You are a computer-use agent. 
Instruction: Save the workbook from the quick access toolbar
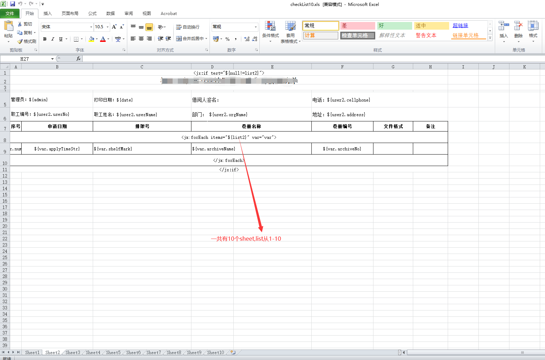click(x=13, y=4)
